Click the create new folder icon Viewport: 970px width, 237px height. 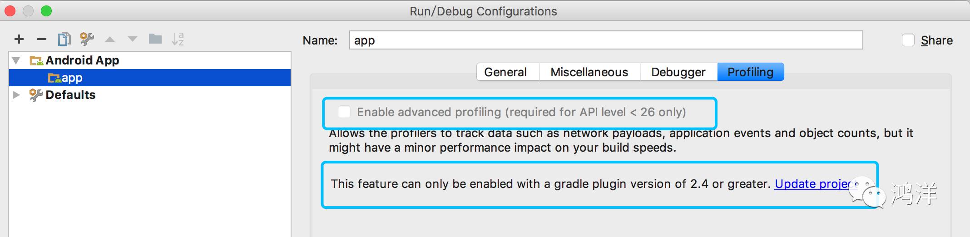coord(155,39)
